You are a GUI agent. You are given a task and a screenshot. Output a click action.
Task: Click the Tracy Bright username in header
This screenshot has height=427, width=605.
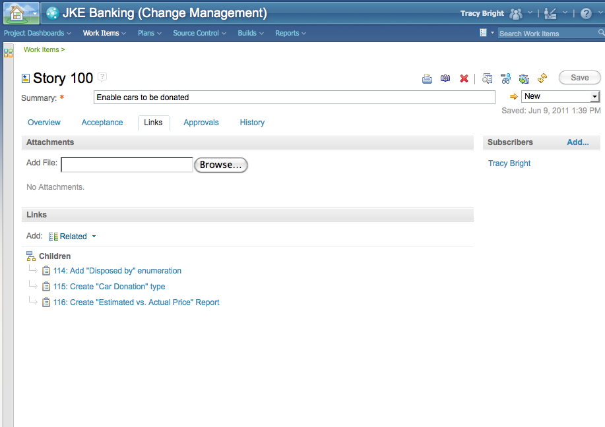[x=482, y=13]
